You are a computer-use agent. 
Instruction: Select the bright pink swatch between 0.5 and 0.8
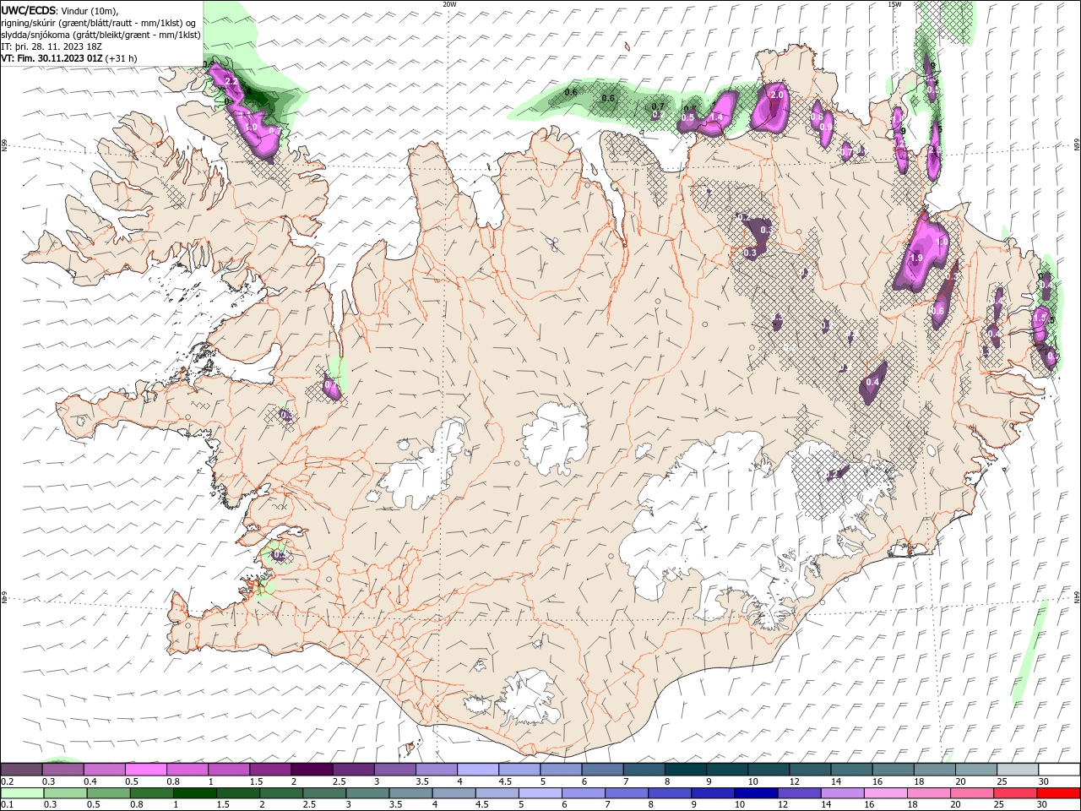pos(146,770)
